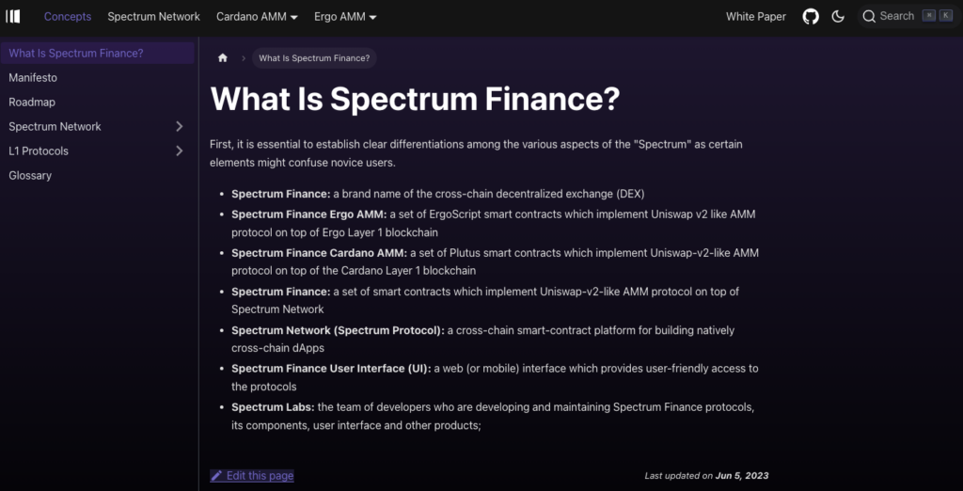The height and width of the screenshot is (491, 963).
Task: Open the GitHub repository icon
Action: pyautogui.click(x=811, y=16)
